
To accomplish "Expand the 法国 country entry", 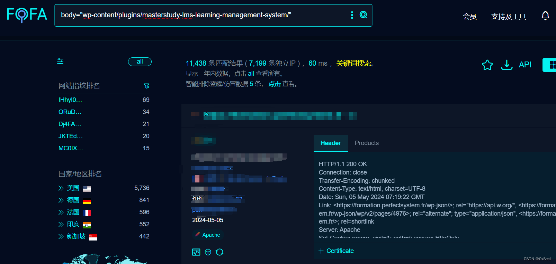I will pos(61,212).
